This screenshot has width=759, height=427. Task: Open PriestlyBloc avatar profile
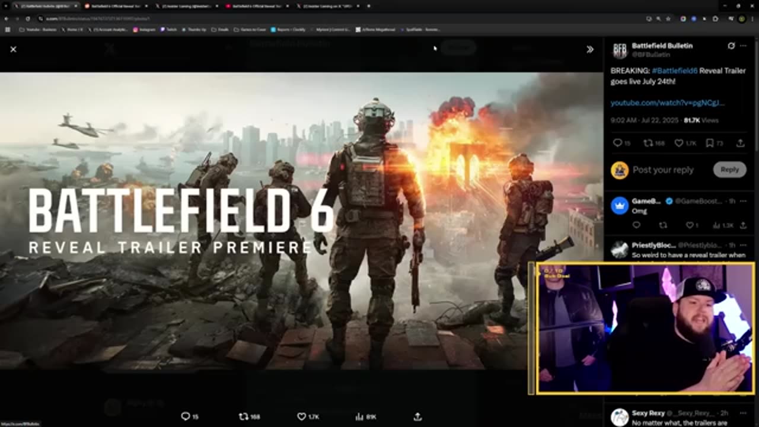tap(620, 249)
